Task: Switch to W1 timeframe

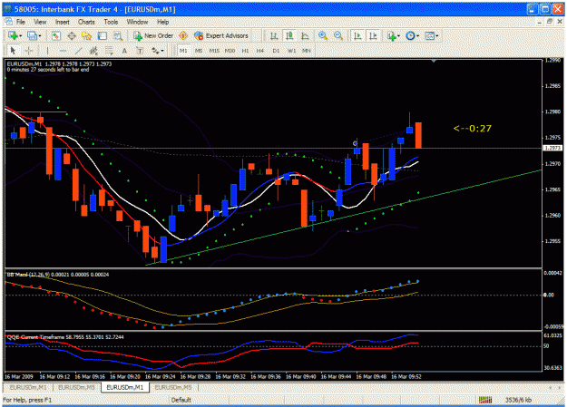Action: [x=291, y=51]
